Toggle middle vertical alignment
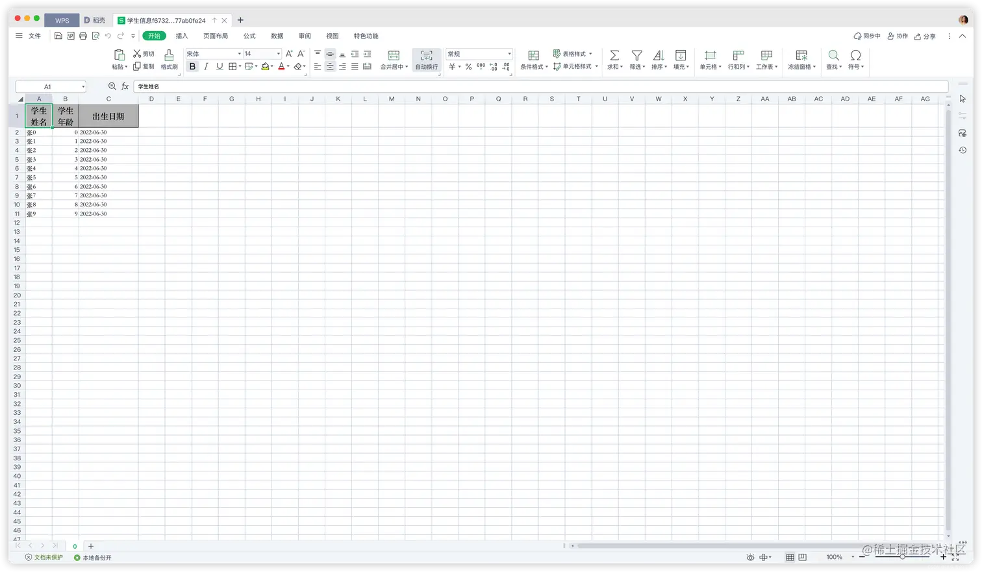This screenshot has width=982, height=572. 330,54
